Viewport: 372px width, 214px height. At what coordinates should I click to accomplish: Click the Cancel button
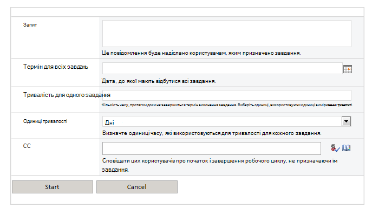tap(137, 187)
